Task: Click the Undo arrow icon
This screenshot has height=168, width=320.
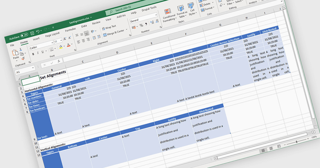Action: (x=38, y=31)
